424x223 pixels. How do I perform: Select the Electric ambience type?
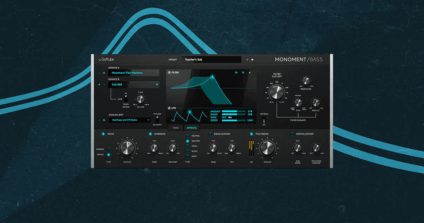click(x=188, y=141)
